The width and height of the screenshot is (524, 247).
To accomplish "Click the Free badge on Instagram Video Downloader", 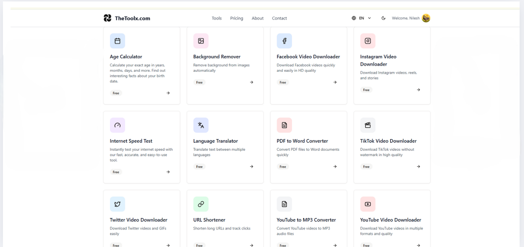I will point(366,90).
